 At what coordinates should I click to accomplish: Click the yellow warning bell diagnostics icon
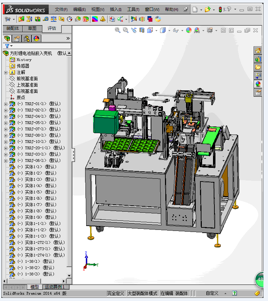point(103,19)
